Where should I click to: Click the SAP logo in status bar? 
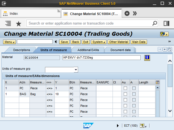(88, 126)
